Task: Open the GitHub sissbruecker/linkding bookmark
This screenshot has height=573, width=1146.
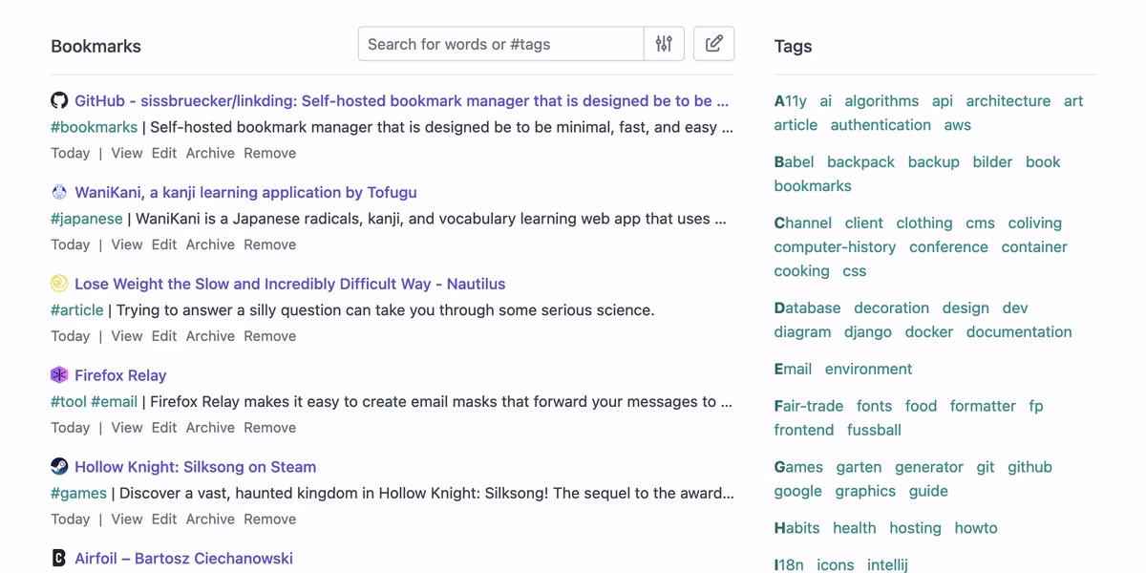Action: tap(401, 100)
